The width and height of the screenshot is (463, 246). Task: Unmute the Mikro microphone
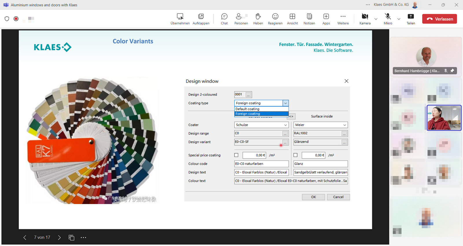click(x=388, y=19)
